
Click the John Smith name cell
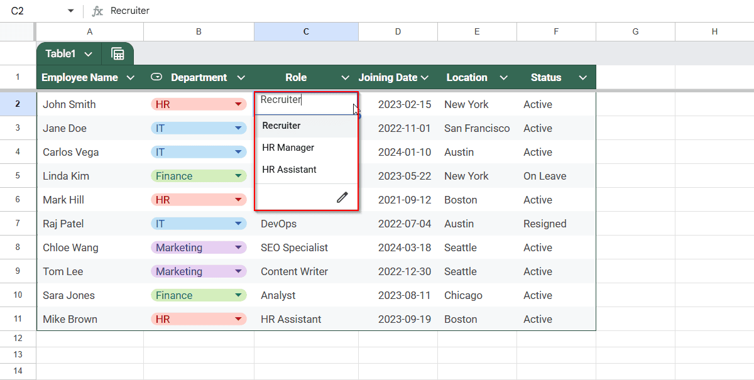coord(90,104)
